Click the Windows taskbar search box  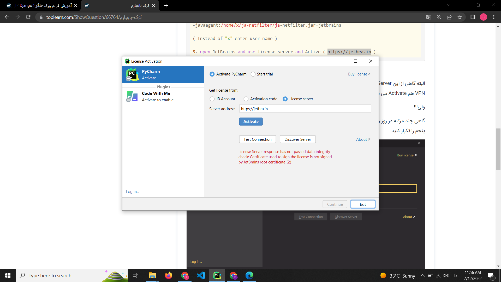coord(72,275)
